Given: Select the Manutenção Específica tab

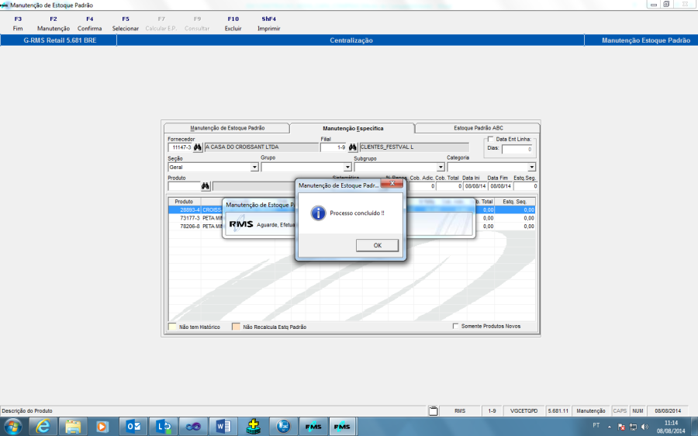Looking at the screenshot, I should 353,128.
